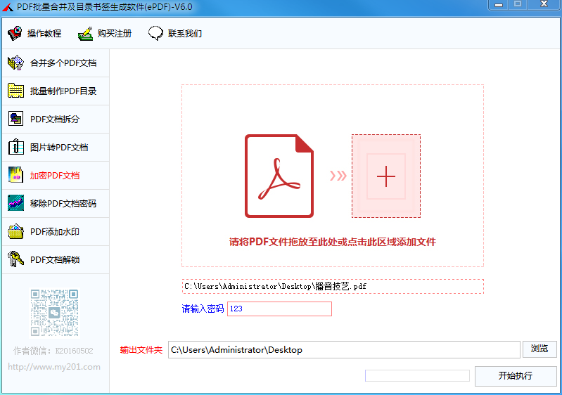Minimize the ePDF window
Screen dimensions: 562x395
point(499,5)
